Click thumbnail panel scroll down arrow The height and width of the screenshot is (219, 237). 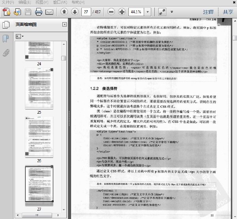[64, 210]
